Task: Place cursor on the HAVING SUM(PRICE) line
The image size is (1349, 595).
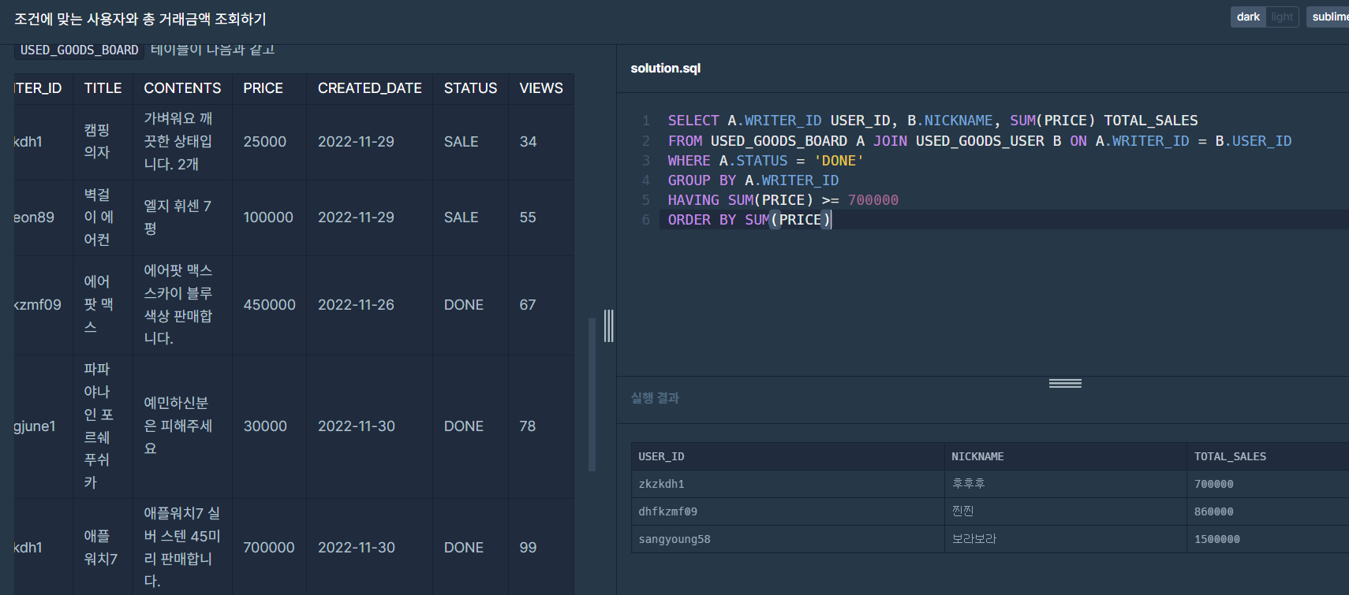Action: [783, 200]
